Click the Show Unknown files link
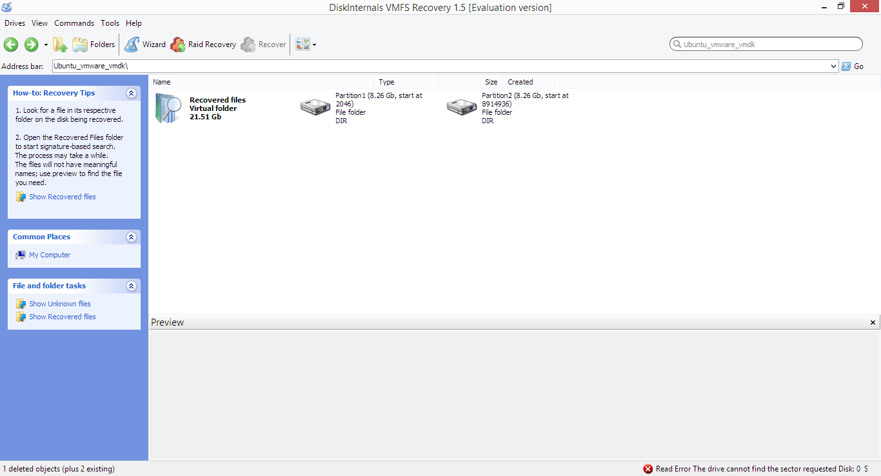 [59, 304]
